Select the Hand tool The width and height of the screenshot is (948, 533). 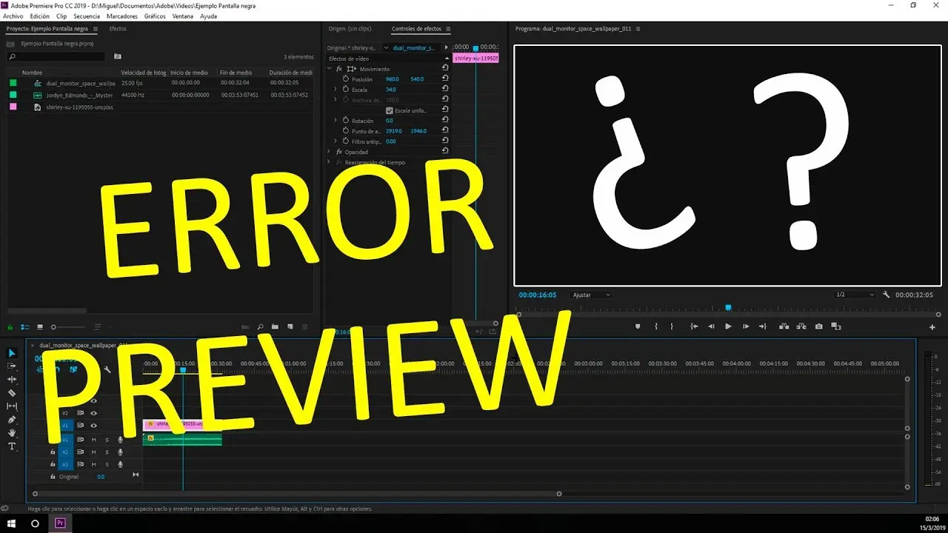12,433
